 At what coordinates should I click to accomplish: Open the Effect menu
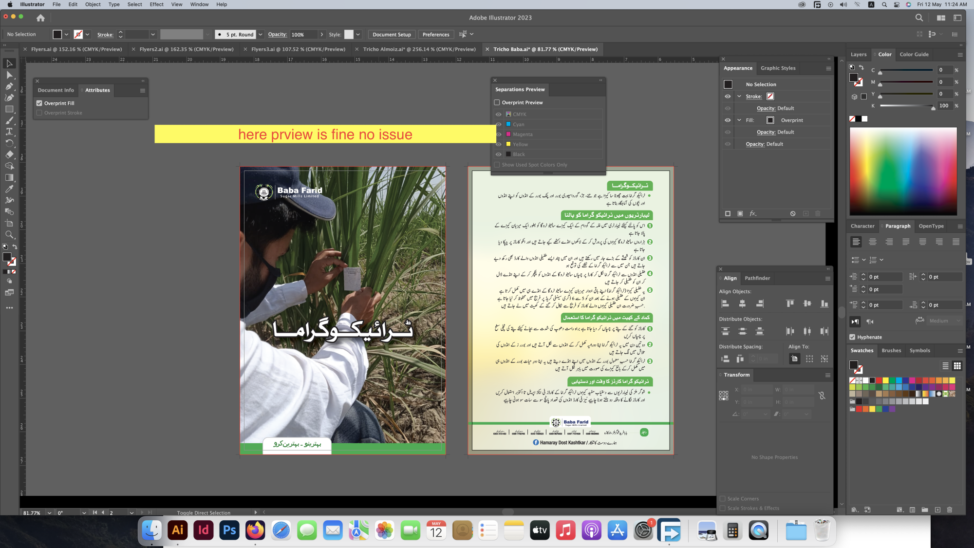[156, 4]
